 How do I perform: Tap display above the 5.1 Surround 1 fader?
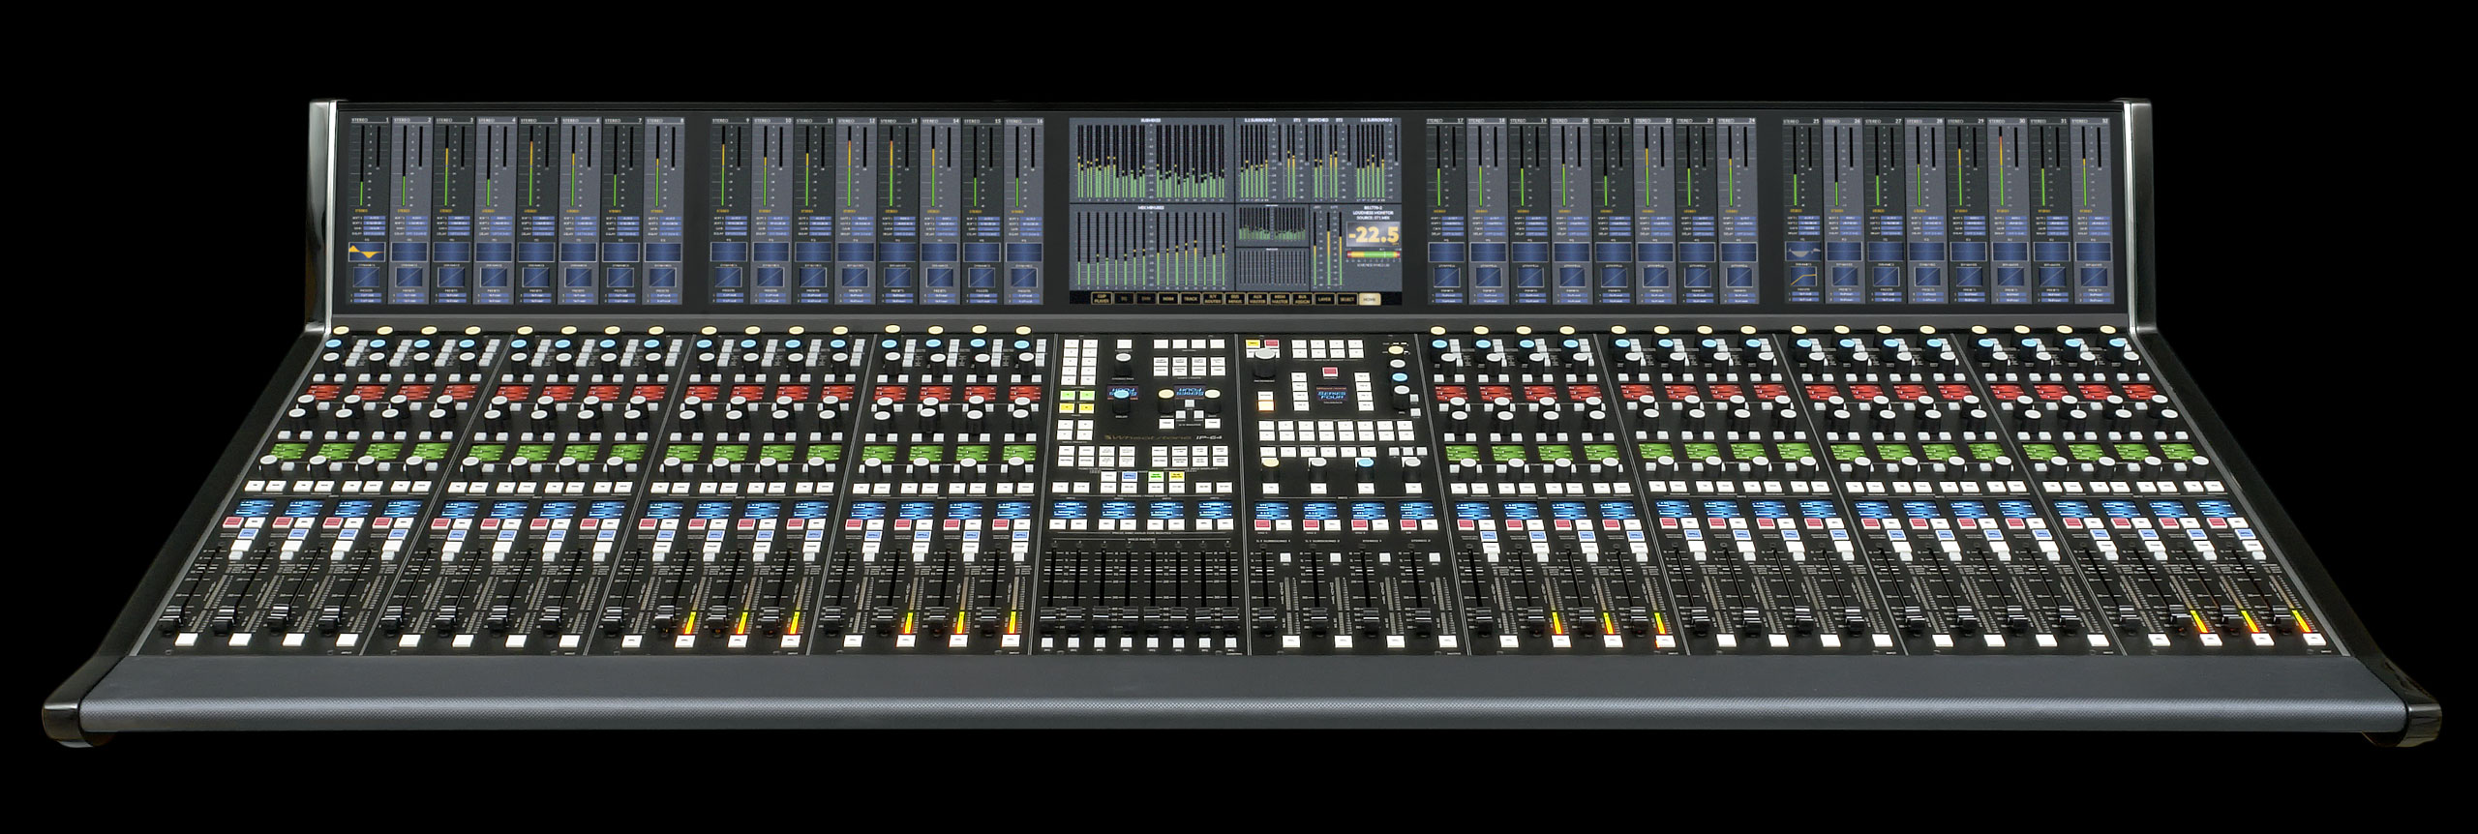pyautogui.click(x=1272, y=510)
